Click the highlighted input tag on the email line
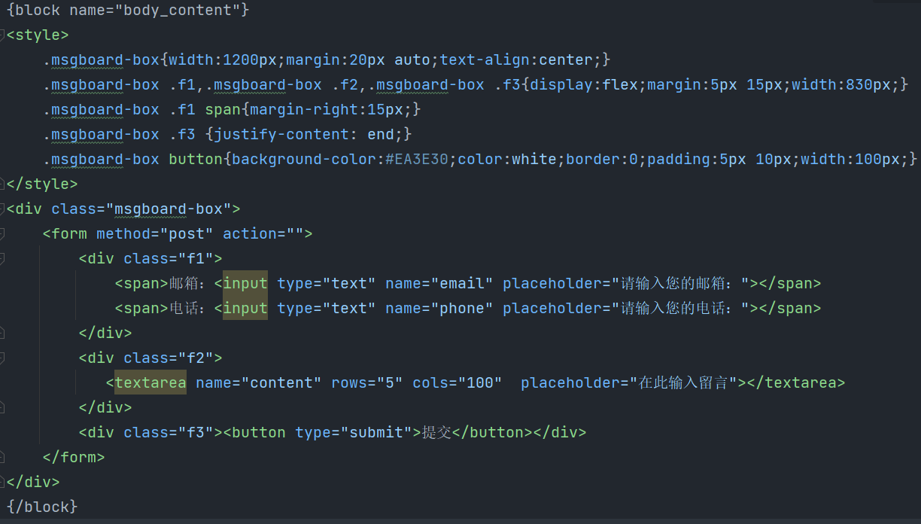921x524 pixels. (x=245, y=283)
